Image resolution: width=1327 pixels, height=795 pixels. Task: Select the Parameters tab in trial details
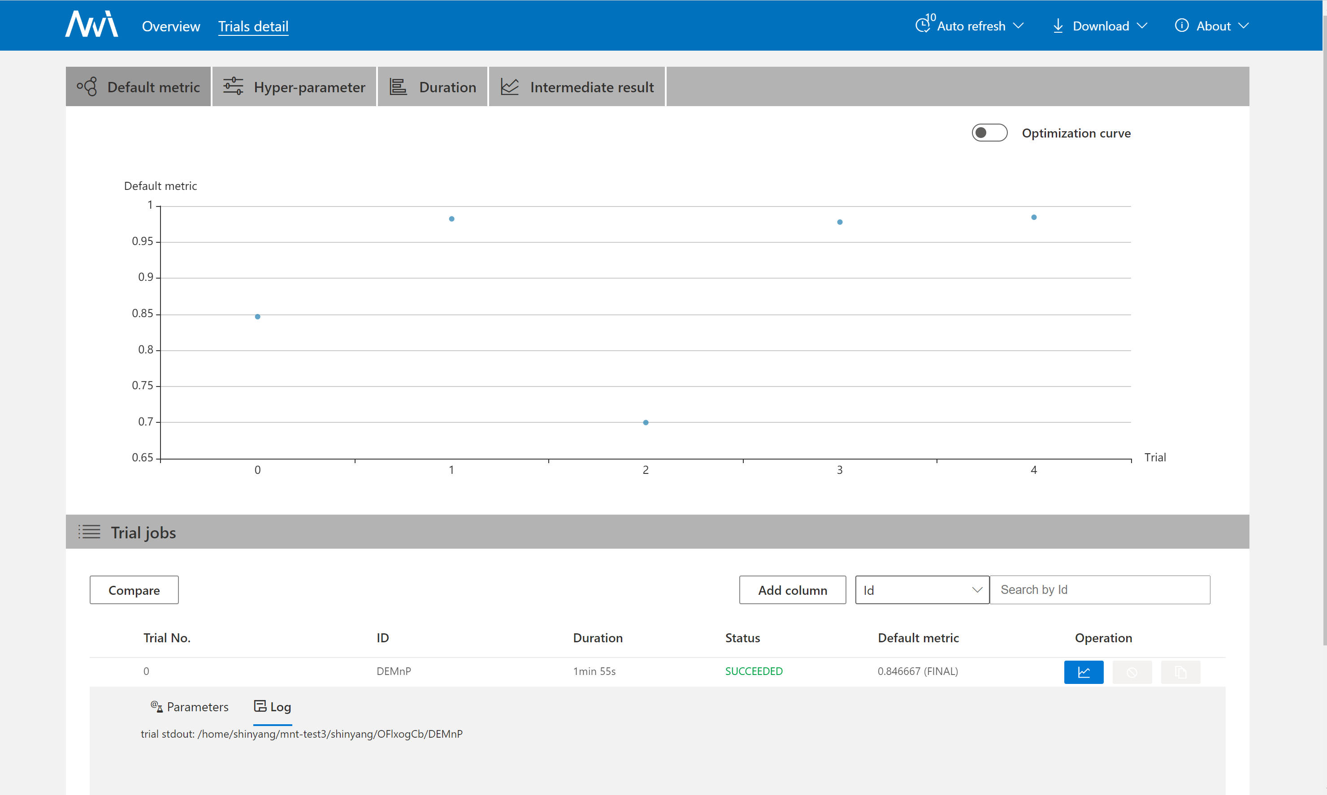190,707
